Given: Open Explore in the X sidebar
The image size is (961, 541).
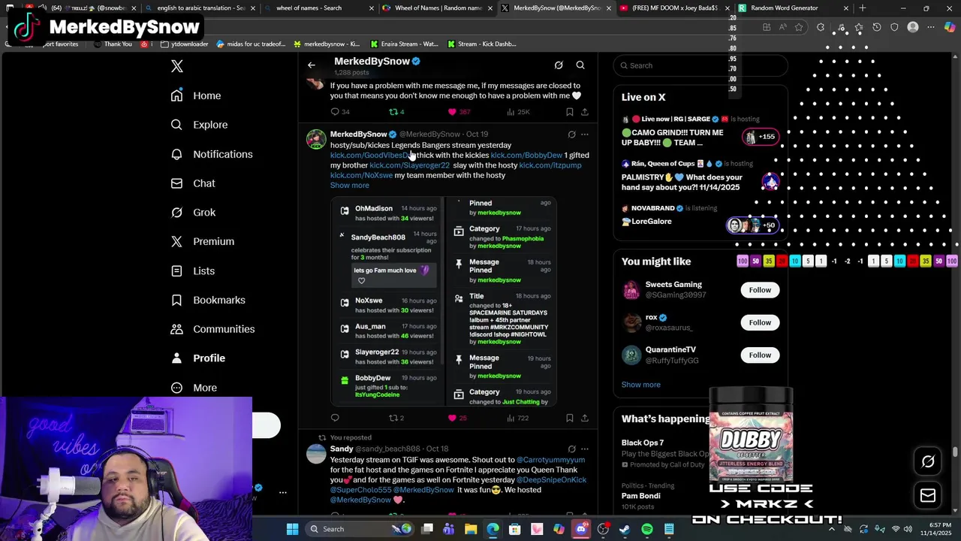Looking at the screenshot, I should coord(199,125).
